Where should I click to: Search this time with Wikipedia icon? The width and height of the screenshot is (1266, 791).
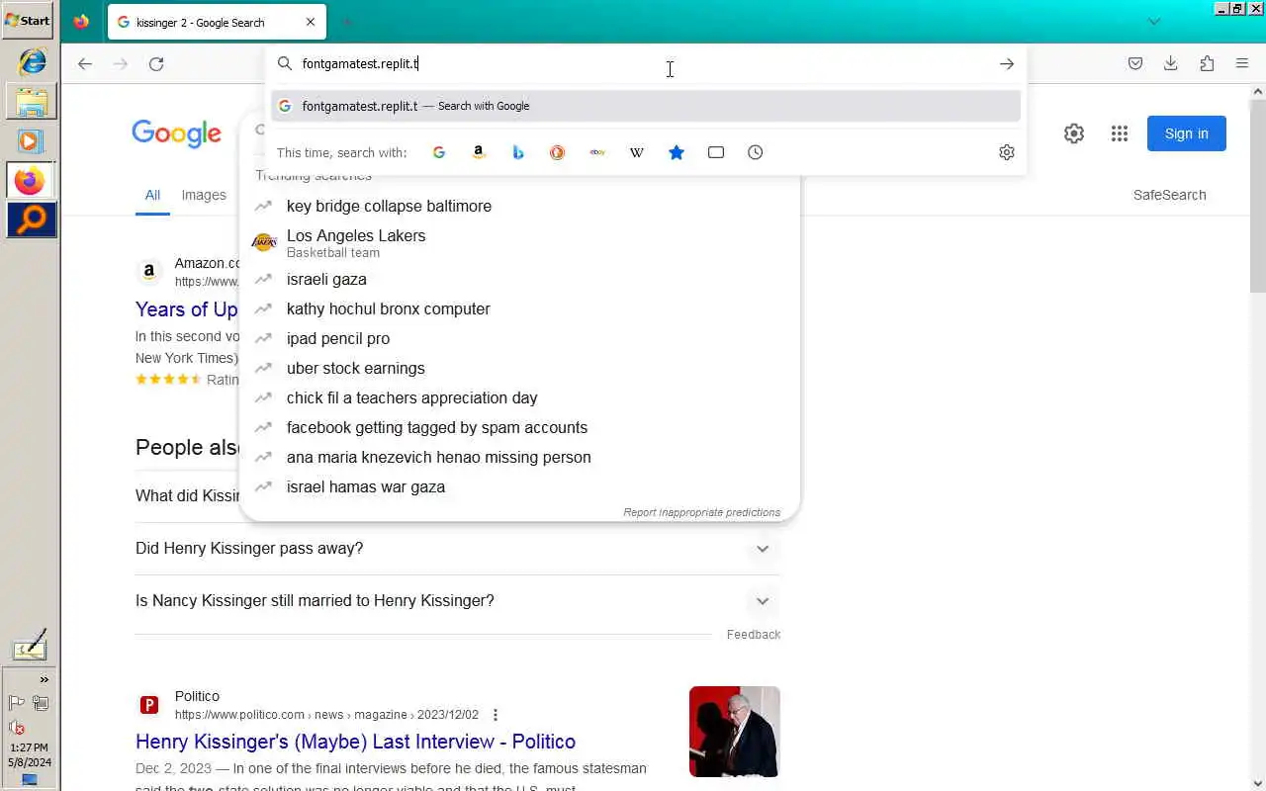[637, 152]
